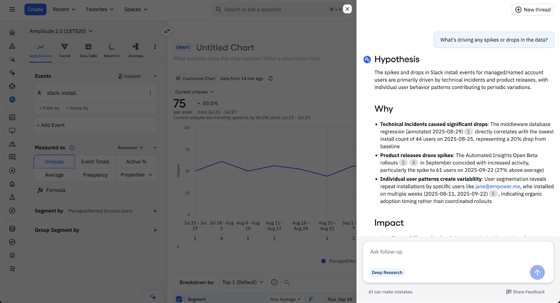The image size is (560, 303).
Task: Click + Add Event
Action: coord(51,125)
